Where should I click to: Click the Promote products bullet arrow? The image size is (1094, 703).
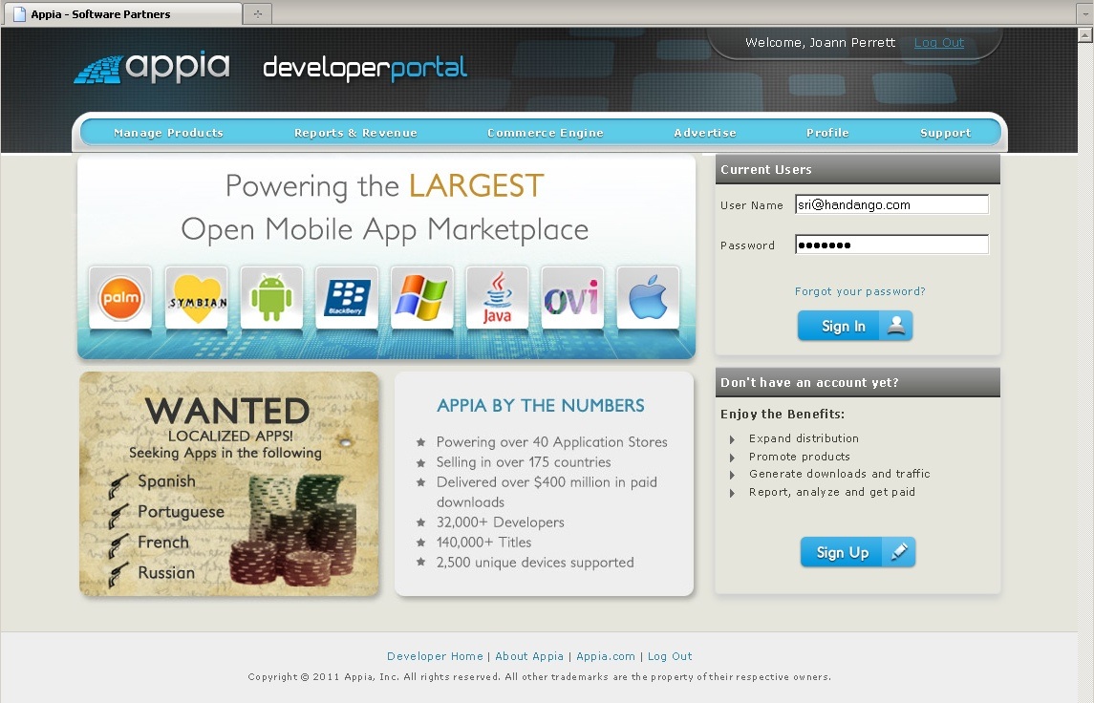tap(732, 458)
